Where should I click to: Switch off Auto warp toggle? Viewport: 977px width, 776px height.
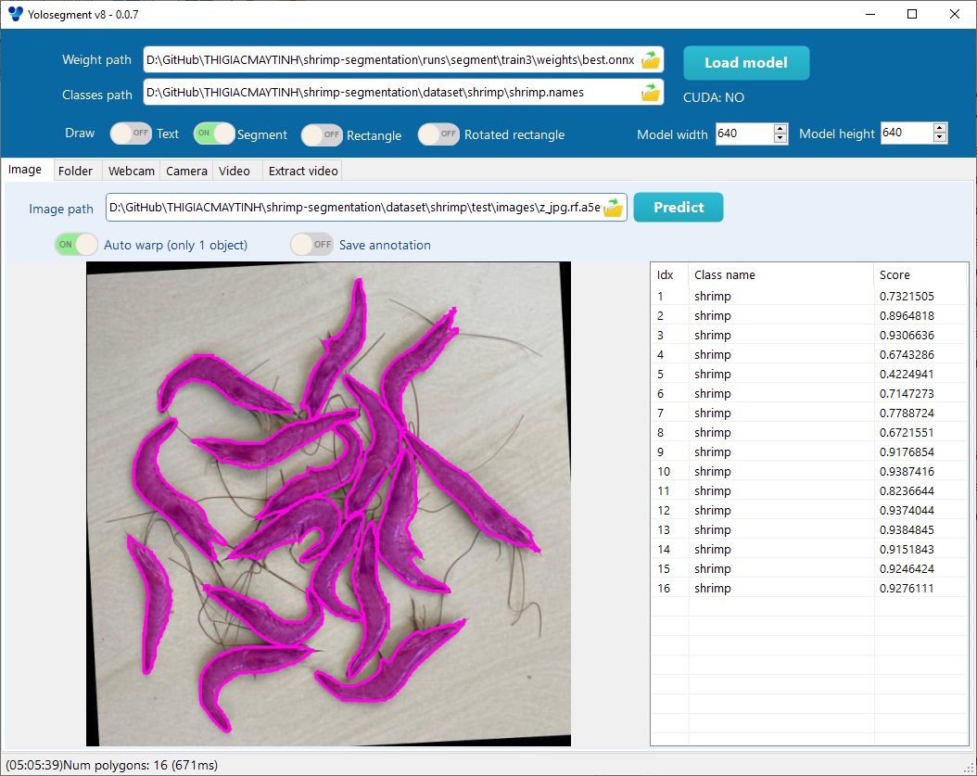(76, 245)
